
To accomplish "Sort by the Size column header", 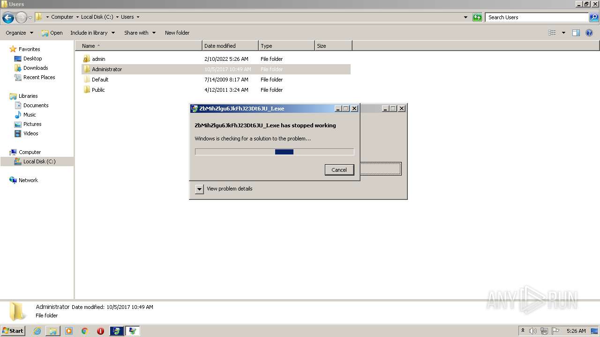I will (x=333, y=46).
